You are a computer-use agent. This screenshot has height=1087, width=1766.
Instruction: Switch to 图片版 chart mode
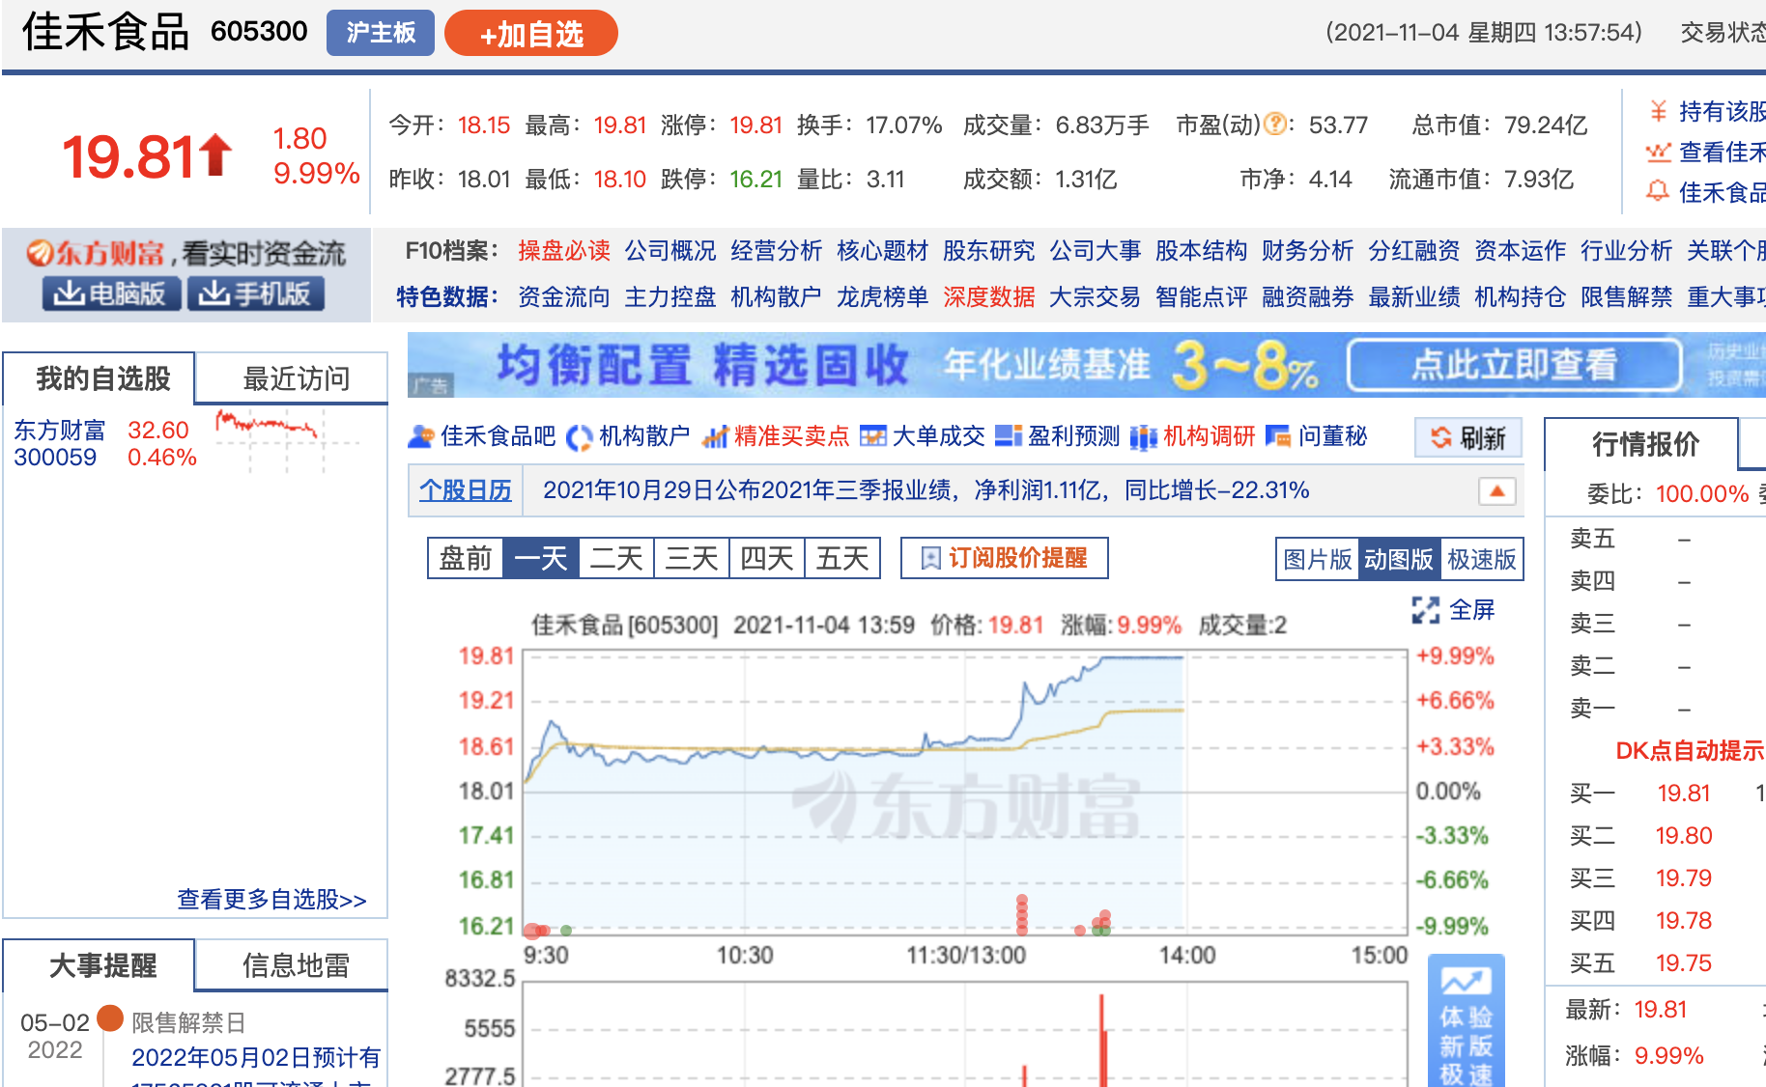coord(1318,559)
